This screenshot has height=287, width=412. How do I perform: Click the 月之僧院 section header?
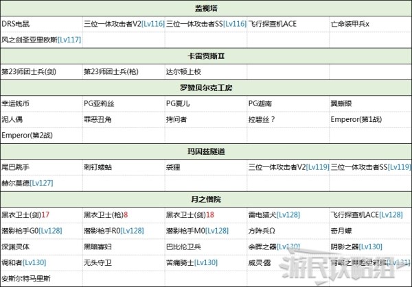tap(206, 199)
